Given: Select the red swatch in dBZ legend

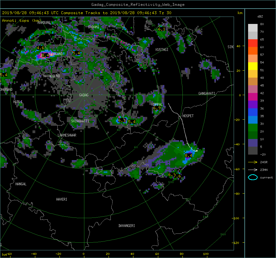Looking at the screenshot, I should point(253,43).
